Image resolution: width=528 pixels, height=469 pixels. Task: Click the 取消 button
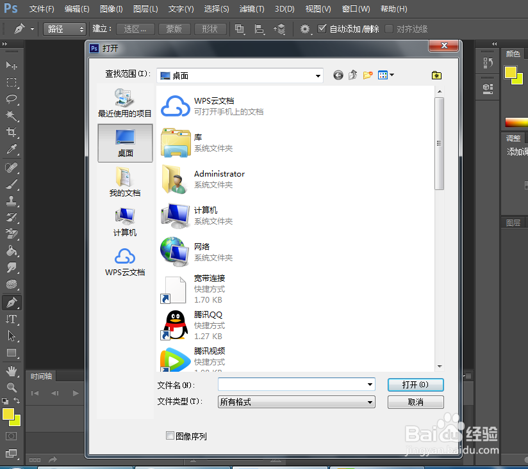click(x=415, y=402)
